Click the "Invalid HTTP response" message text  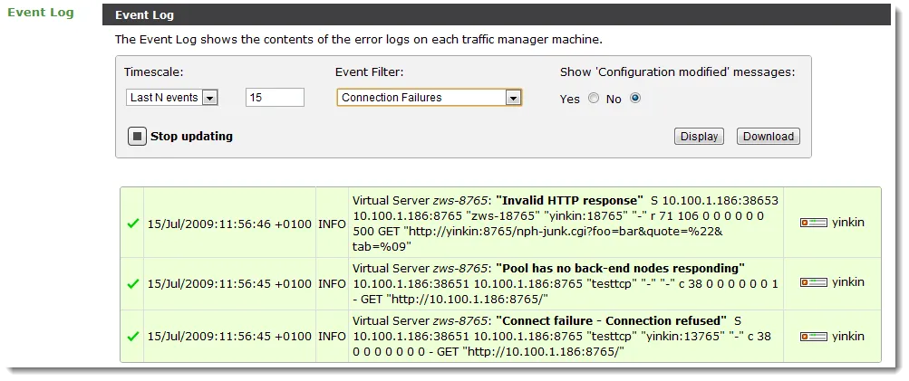[x=570, y=200]
